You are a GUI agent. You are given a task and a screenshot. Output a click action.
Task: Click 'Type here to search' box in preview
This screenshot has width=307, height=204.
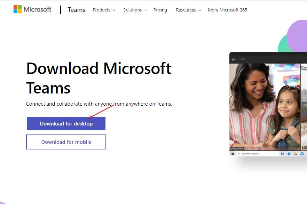point(258,154)
